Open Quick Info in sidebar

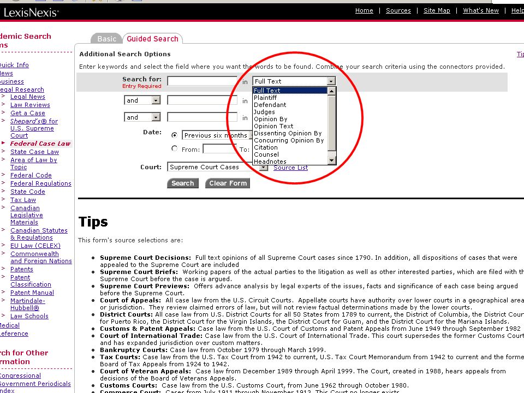14,65
